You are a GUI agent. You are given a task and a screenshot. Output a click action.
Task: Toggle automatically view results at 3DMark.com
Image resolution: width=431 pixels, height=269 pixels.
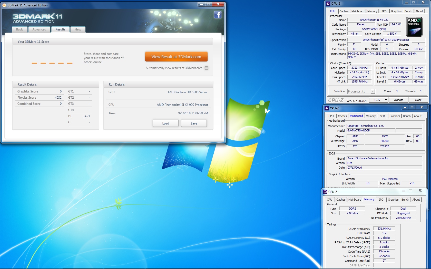pos(206,68)
